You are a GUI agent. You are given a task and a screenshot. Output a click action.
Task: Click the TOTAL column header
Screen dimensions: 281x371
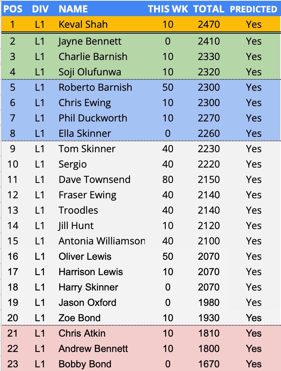point(209,9)
